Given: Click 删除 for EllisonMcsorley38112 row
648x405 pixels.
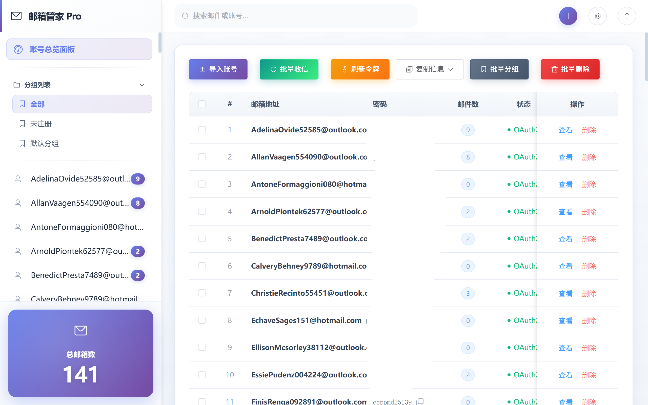Looking at the screenshot, I should coord(589,348).
